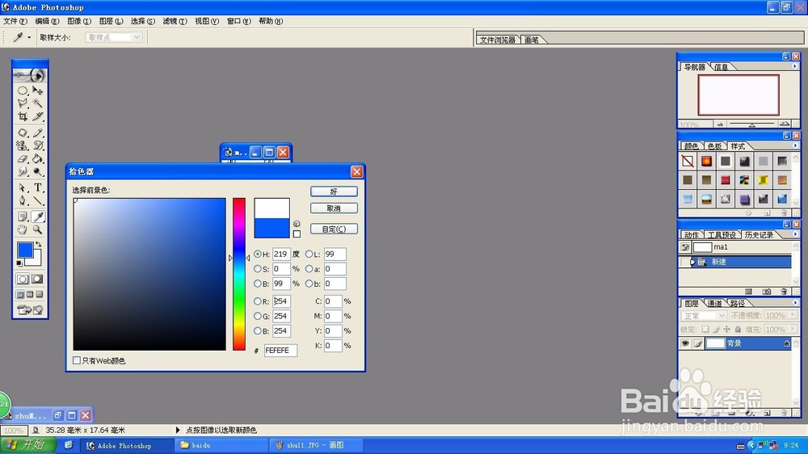The image size is (808, 454).
Task: Open the 文件 menu
Action: pos(15,21)
